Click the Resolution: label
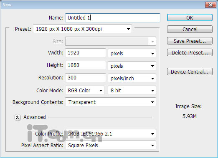Viewport: 218px width, 158px height. (x=51, y=78)
